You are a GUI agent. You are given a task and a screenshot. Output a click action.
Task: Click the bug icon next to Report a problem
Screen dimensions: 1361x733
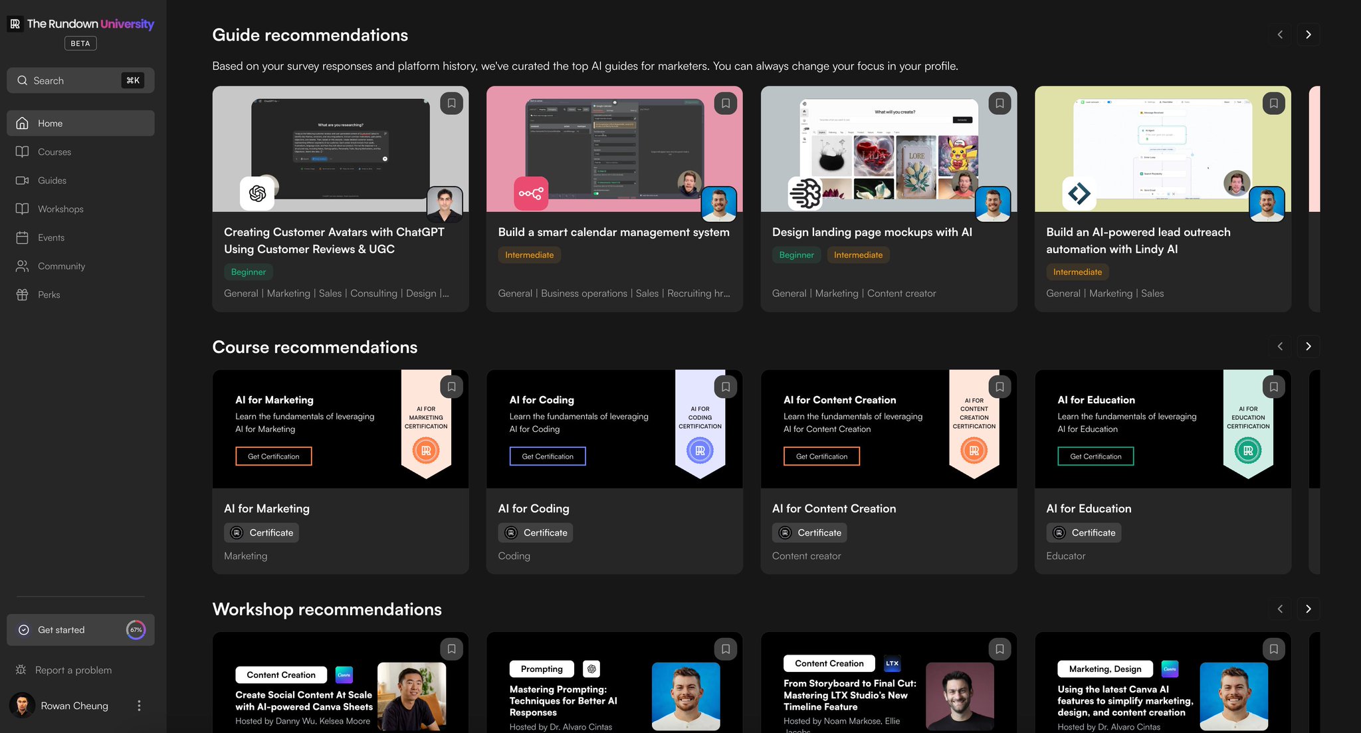pos(21,670)
